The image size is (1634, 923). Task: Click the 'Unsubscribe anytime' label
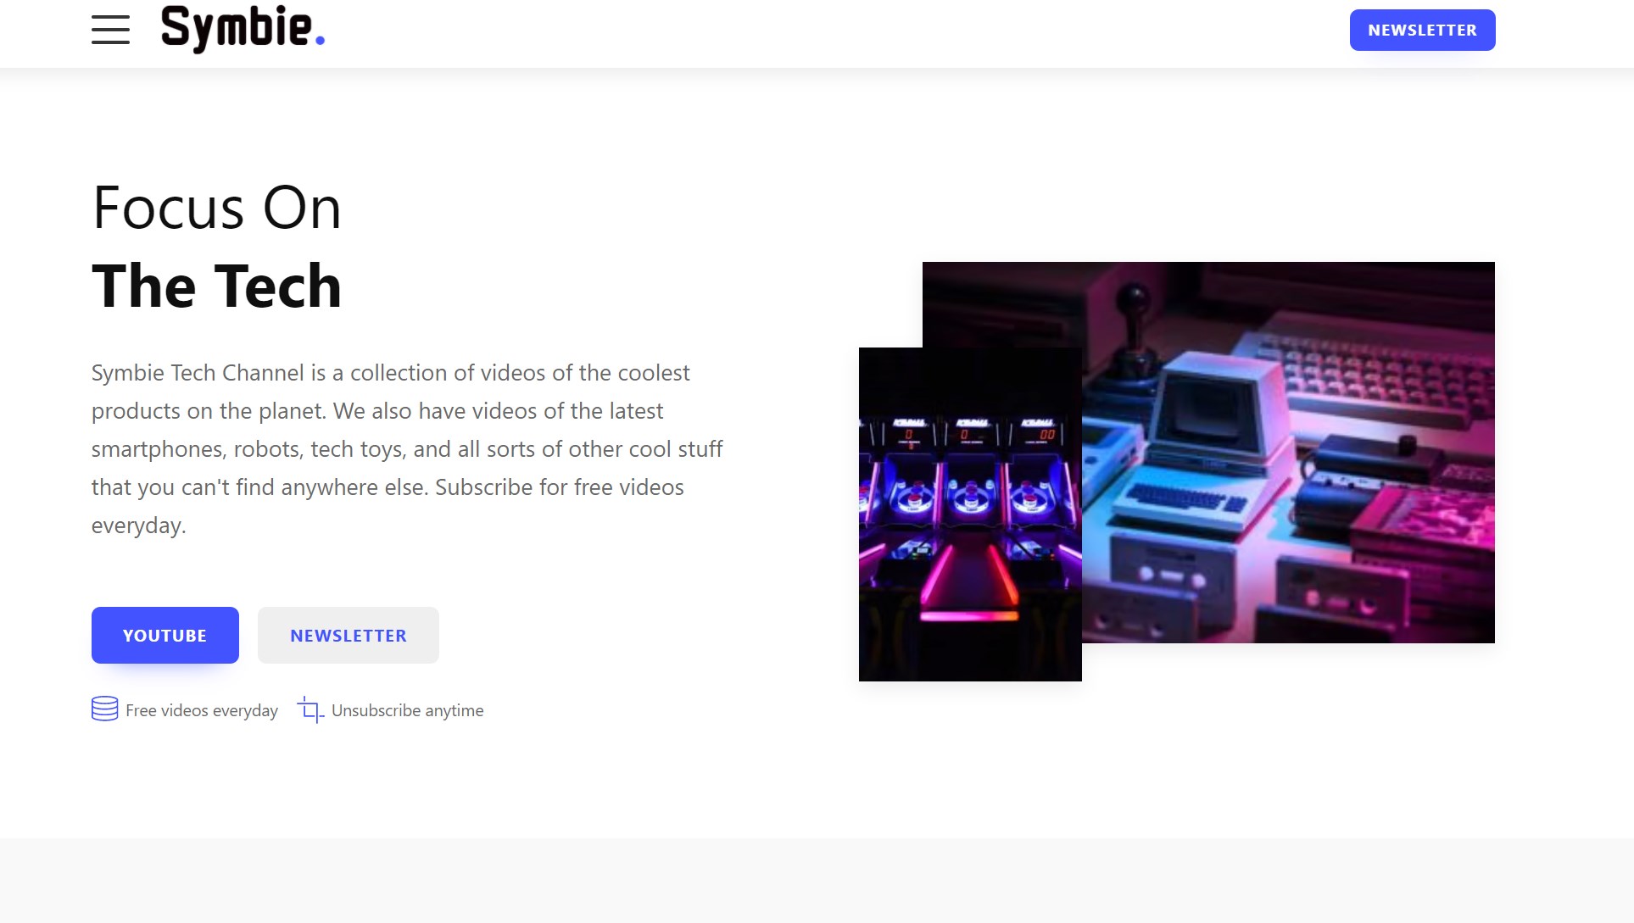pyautogui.click(x=408, y=710)
